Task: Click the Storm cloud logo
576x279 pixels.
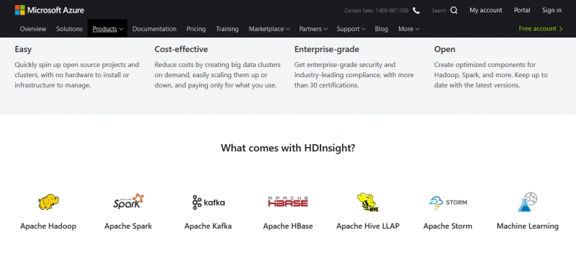Action: [448, 203]
